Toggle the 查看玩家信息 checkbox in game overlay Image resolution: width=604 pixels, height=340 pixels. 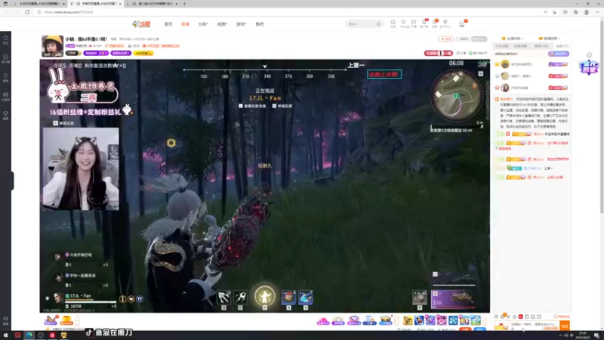[241, 106]
